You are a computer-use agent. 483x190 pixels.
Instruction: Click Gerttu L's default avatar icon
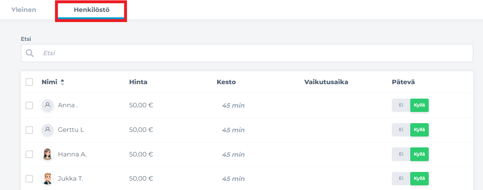47,130
